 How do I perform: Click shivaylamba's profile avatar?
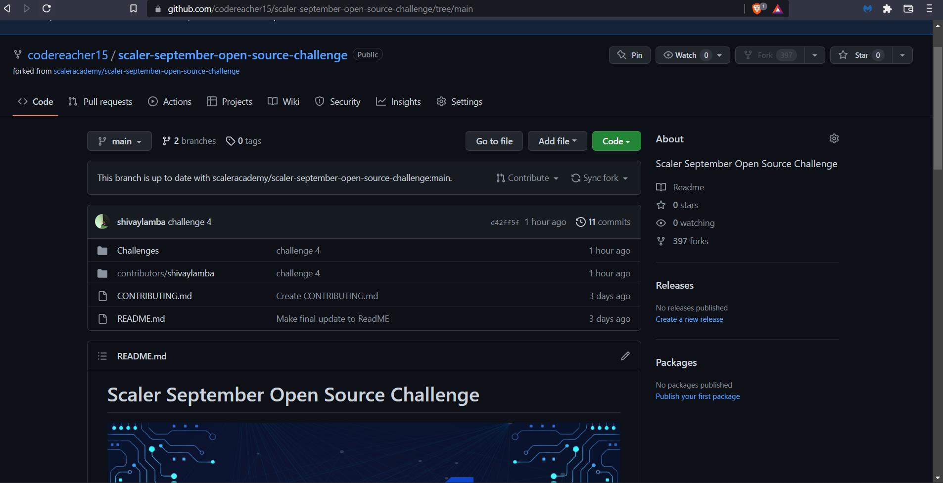click(102, 221)
